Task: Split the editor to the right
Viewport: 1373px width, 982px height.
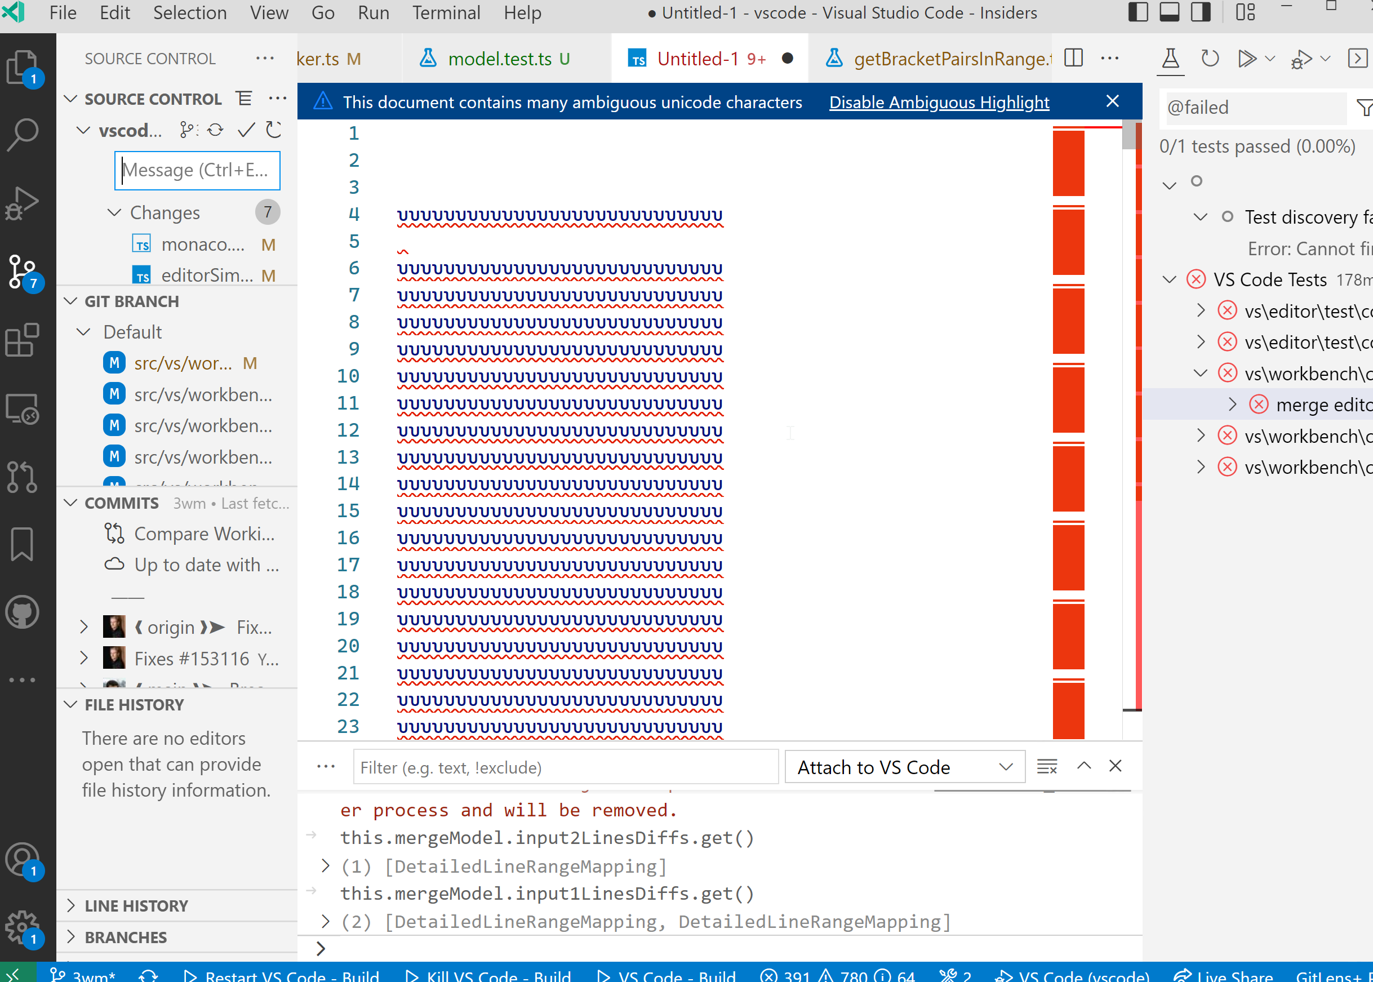Action: coord(1074,59)
